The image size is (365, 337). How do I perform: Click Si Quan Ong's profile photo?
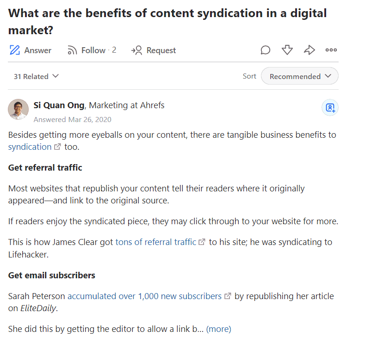pyautogui.click(x=19, y=109)
